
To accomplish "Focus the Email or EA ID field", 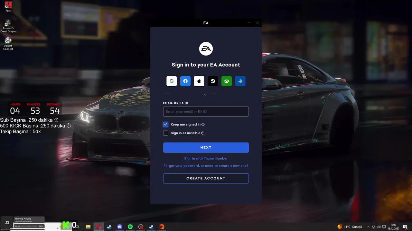I will click(x=206, y=112).
